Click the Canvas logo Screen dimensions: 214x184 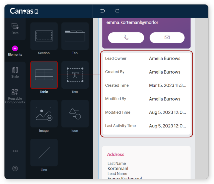tap(24, 11)
